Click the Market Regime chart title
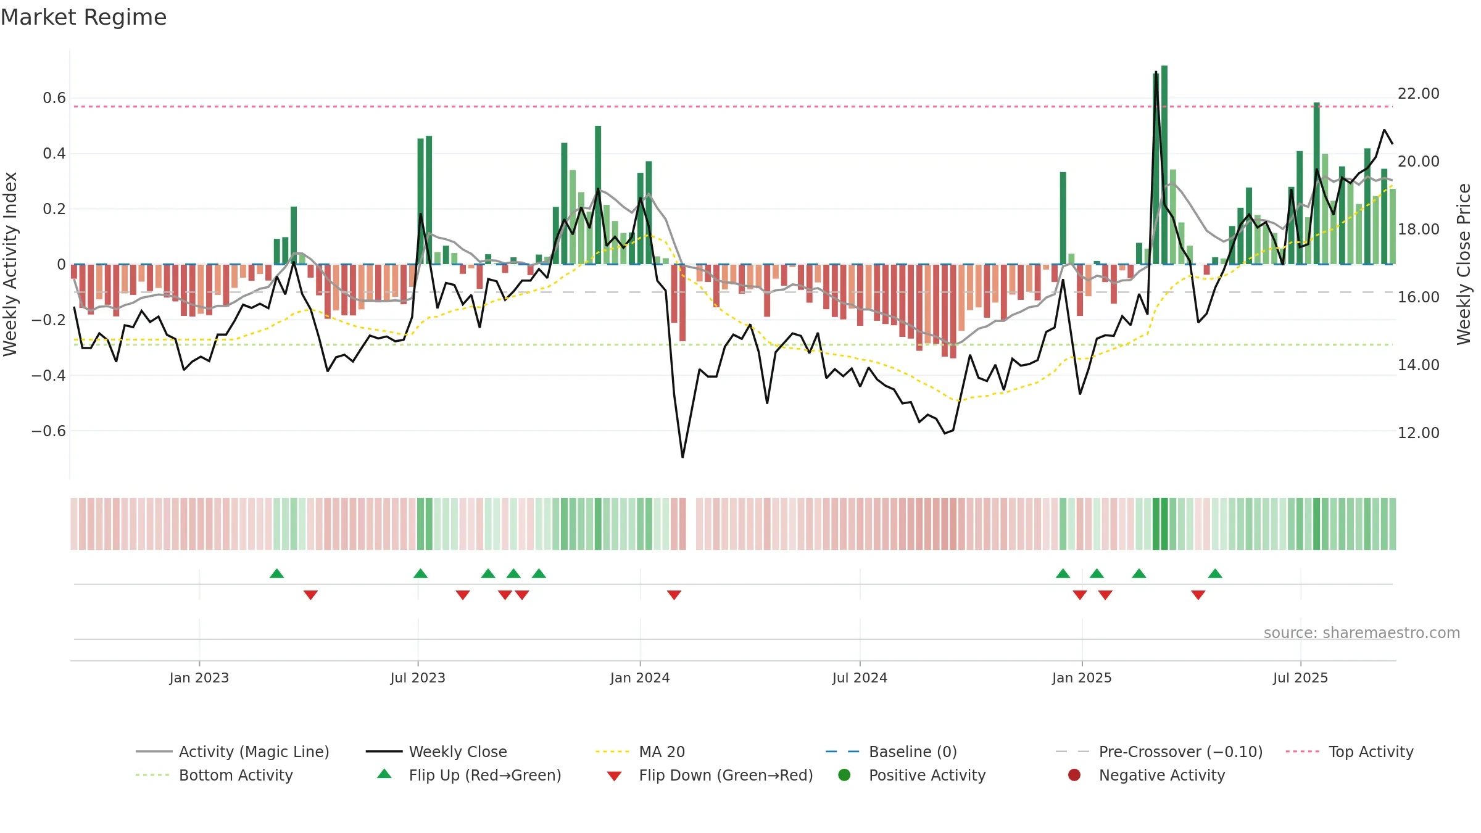 [83, 17]
